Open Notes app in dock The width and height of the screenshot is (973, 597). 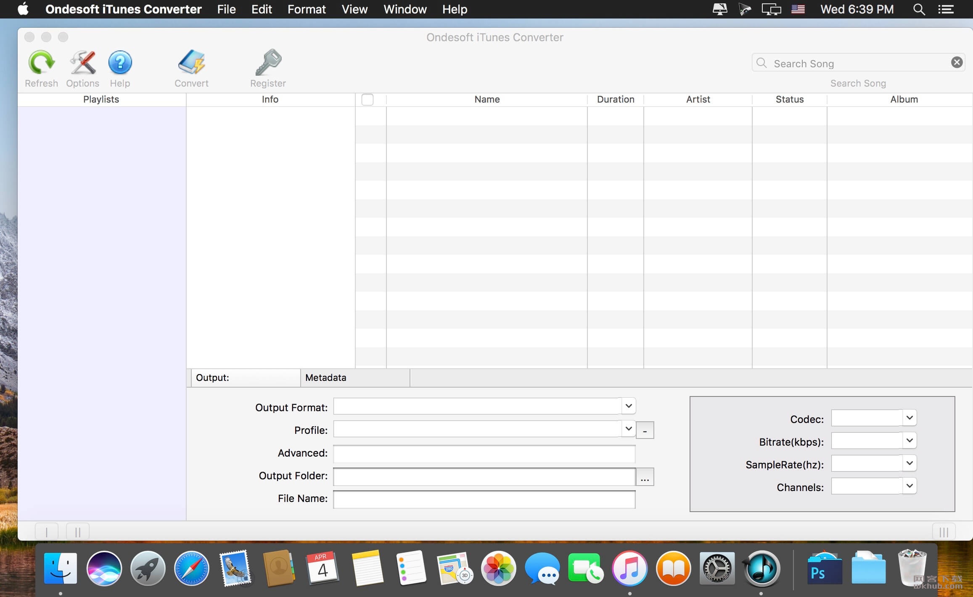coord(367,568)
